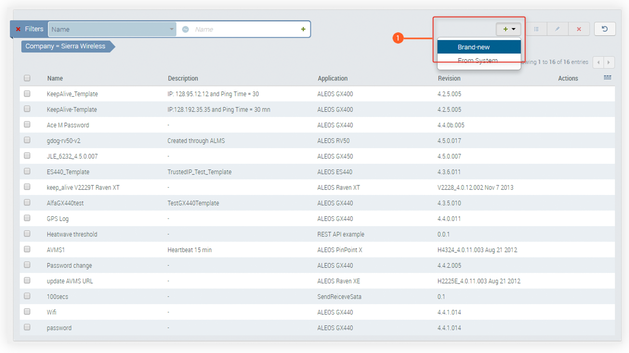Click revision V2228_4.0.12.002 Nov 7 2013

(x=476, y=188)
